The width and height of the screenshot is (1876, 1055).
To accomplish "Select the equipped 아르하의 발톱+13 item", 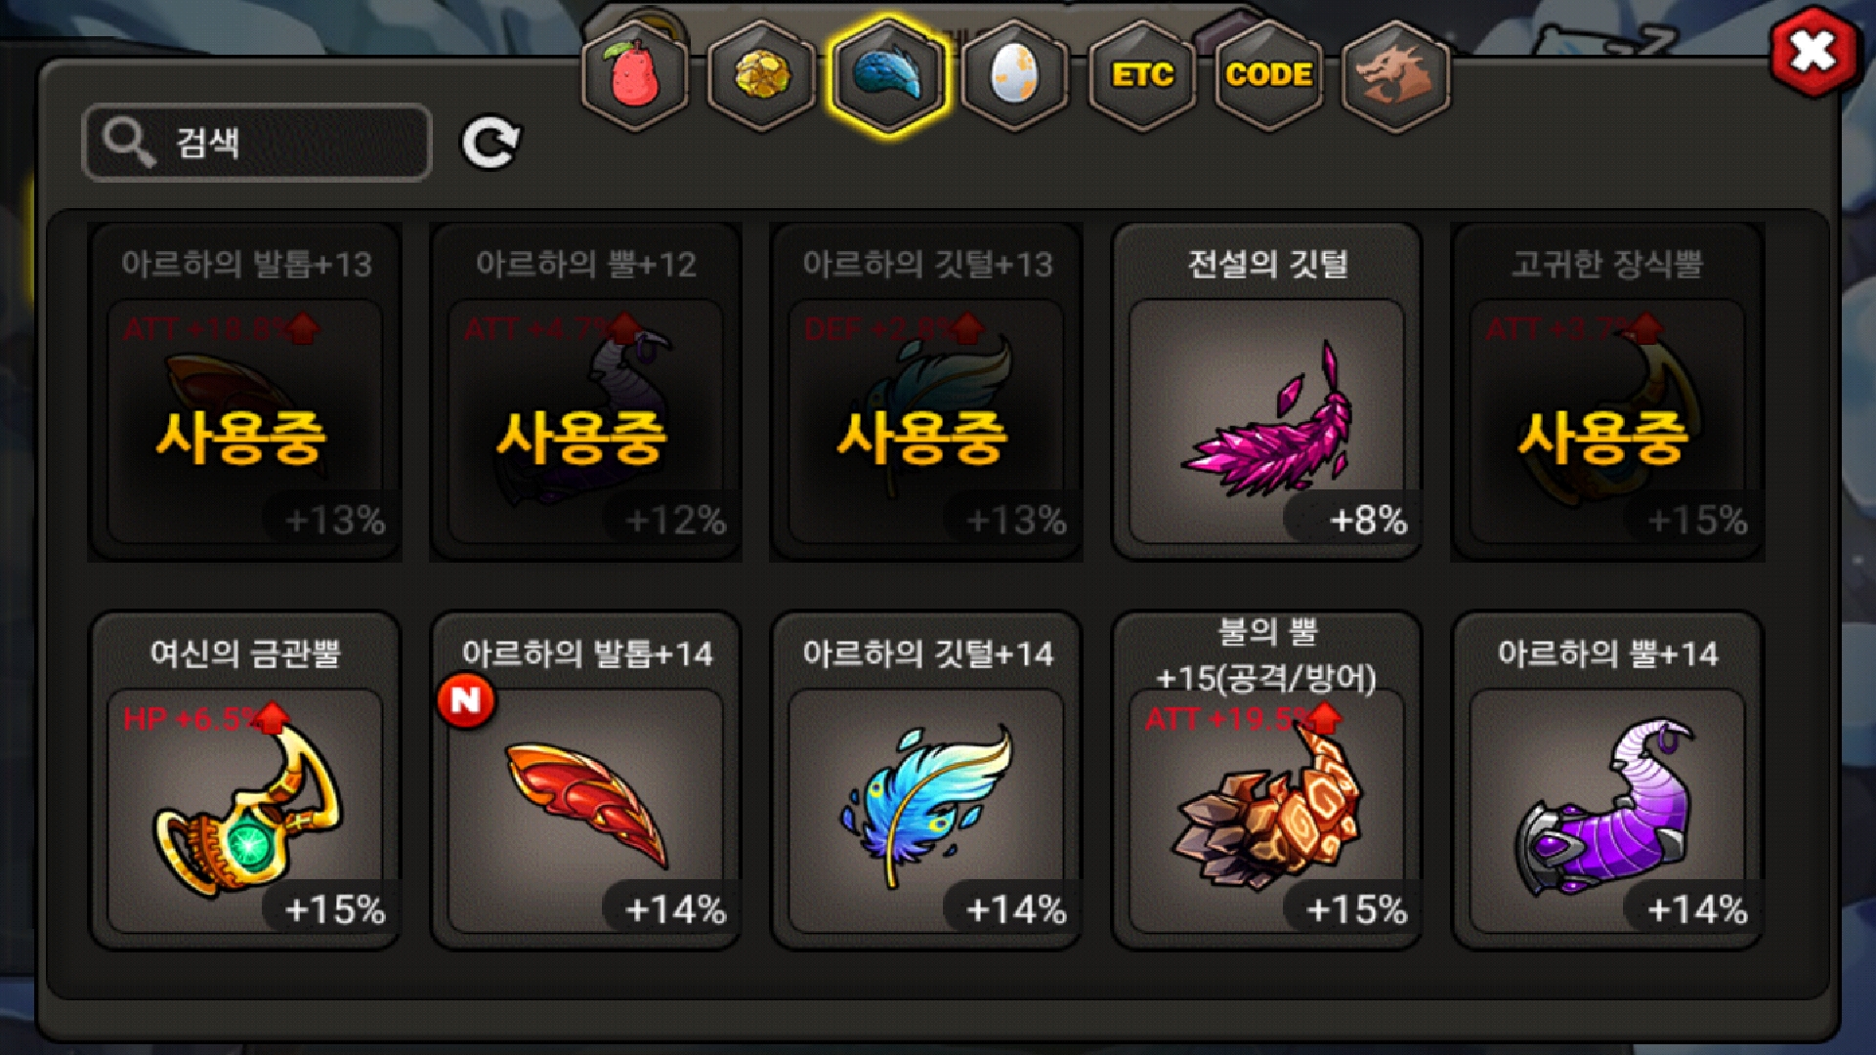I will (x=245, y=391).
